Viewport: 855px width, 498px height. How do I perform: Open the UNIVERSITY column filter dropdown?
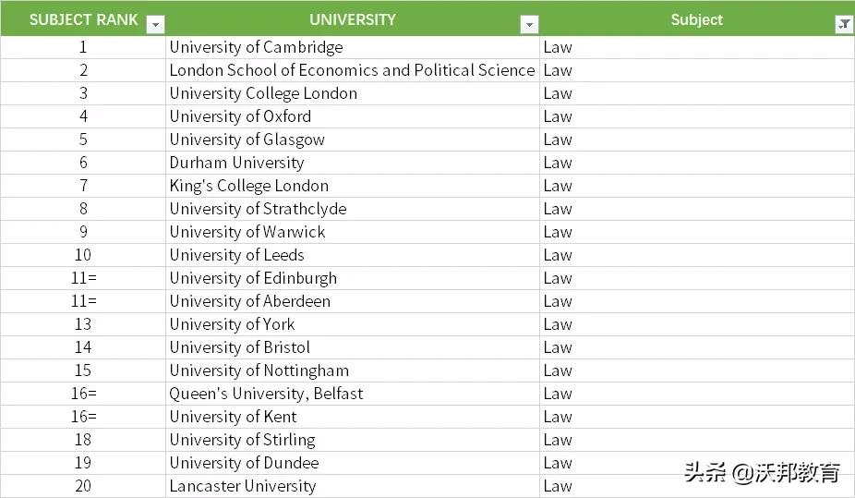(x=529, y=25)
